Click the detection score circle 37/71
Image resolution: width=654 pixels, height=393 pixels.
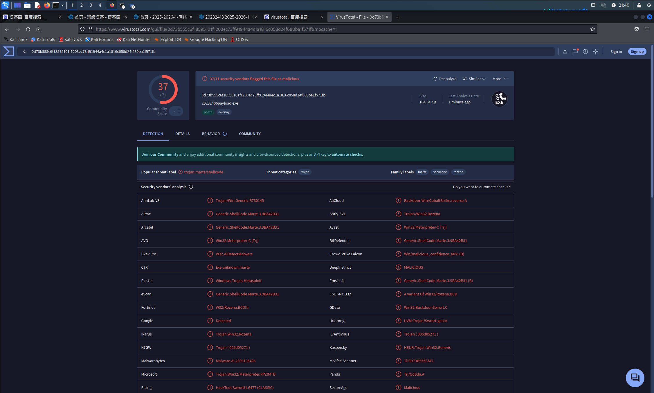163,89
